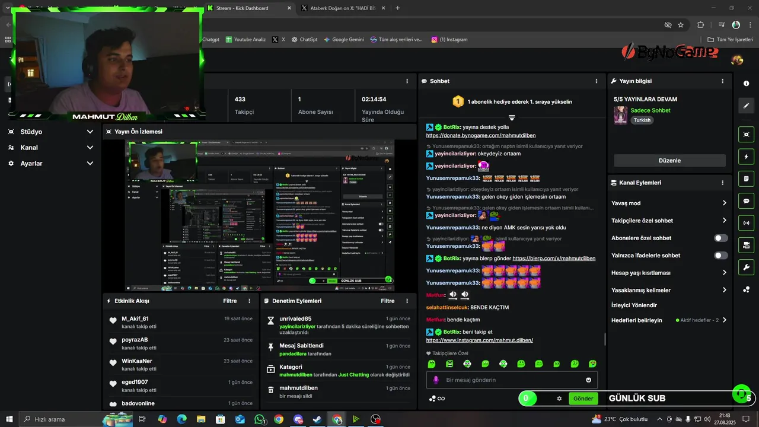Bookmark page with star icon in address bar
The image size is (759, 427).
tap(681, 25)
